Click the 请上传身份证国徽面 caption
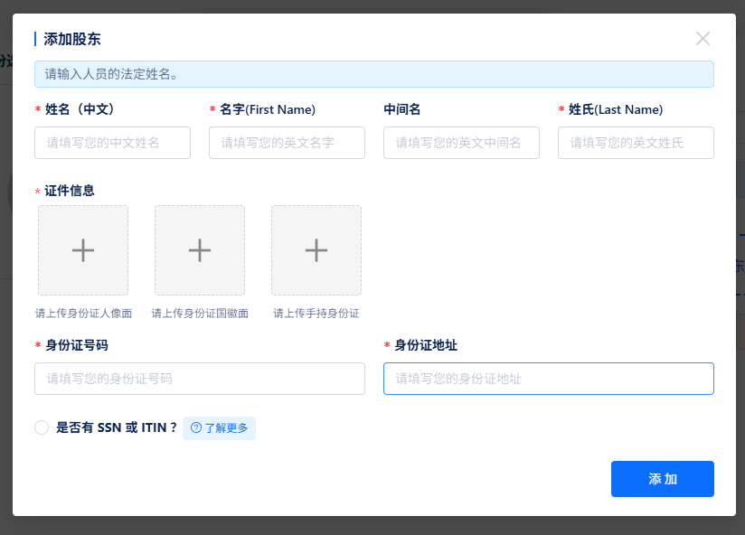The width and height of the screenshot is (745, 535). pos(199,315)
